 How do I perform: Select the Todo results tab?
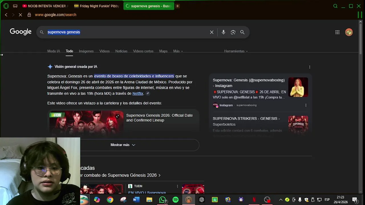click(x=69, y=51)
